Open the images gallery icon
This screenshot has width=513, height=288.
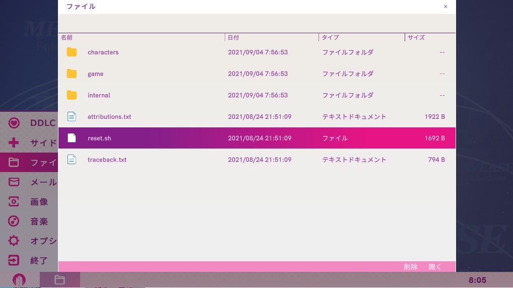point(14,202)
